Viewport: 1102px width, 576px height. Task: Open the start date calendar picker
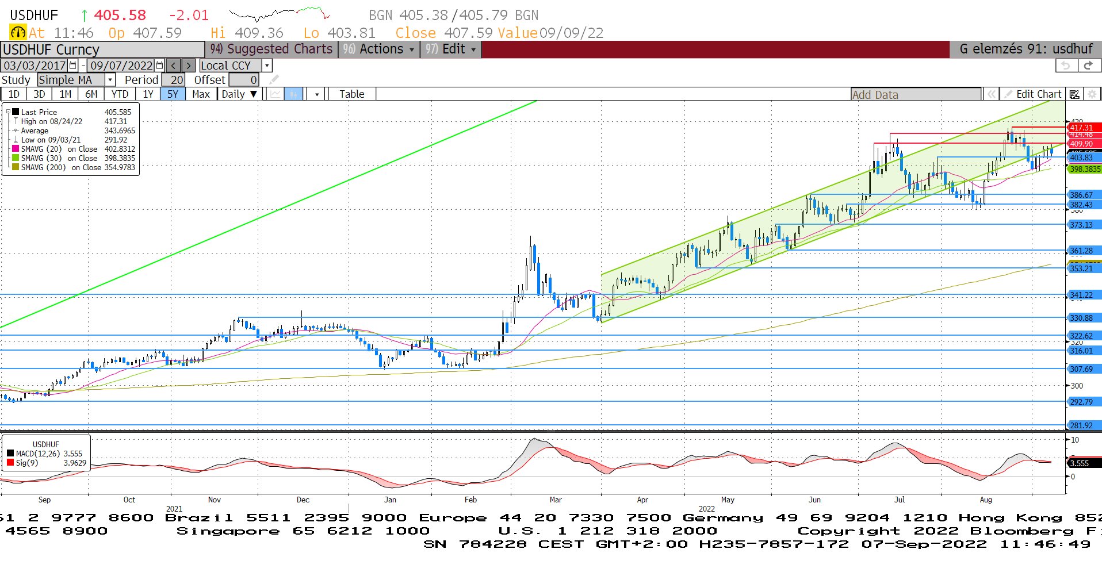click(x=73, y=66)
